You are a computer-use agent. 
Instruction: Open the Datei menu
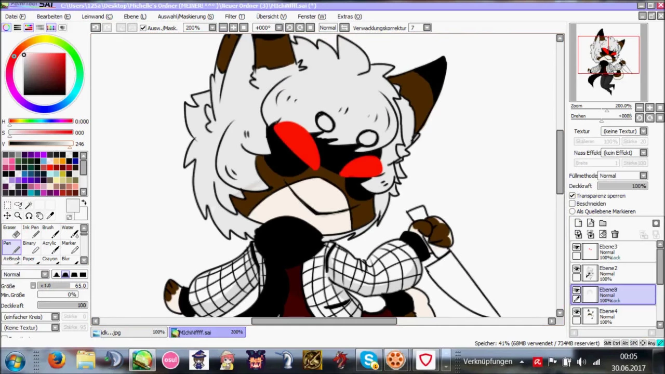pos(15,17)
